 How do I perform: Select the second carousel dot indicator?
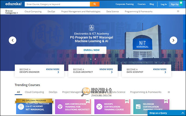(x=95, y=59)
